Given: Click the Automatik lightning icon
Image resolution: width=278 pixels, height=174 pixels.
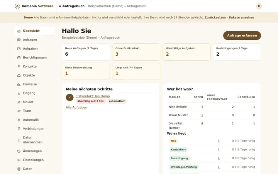Looking at the screenshot, I should (19, 120).
